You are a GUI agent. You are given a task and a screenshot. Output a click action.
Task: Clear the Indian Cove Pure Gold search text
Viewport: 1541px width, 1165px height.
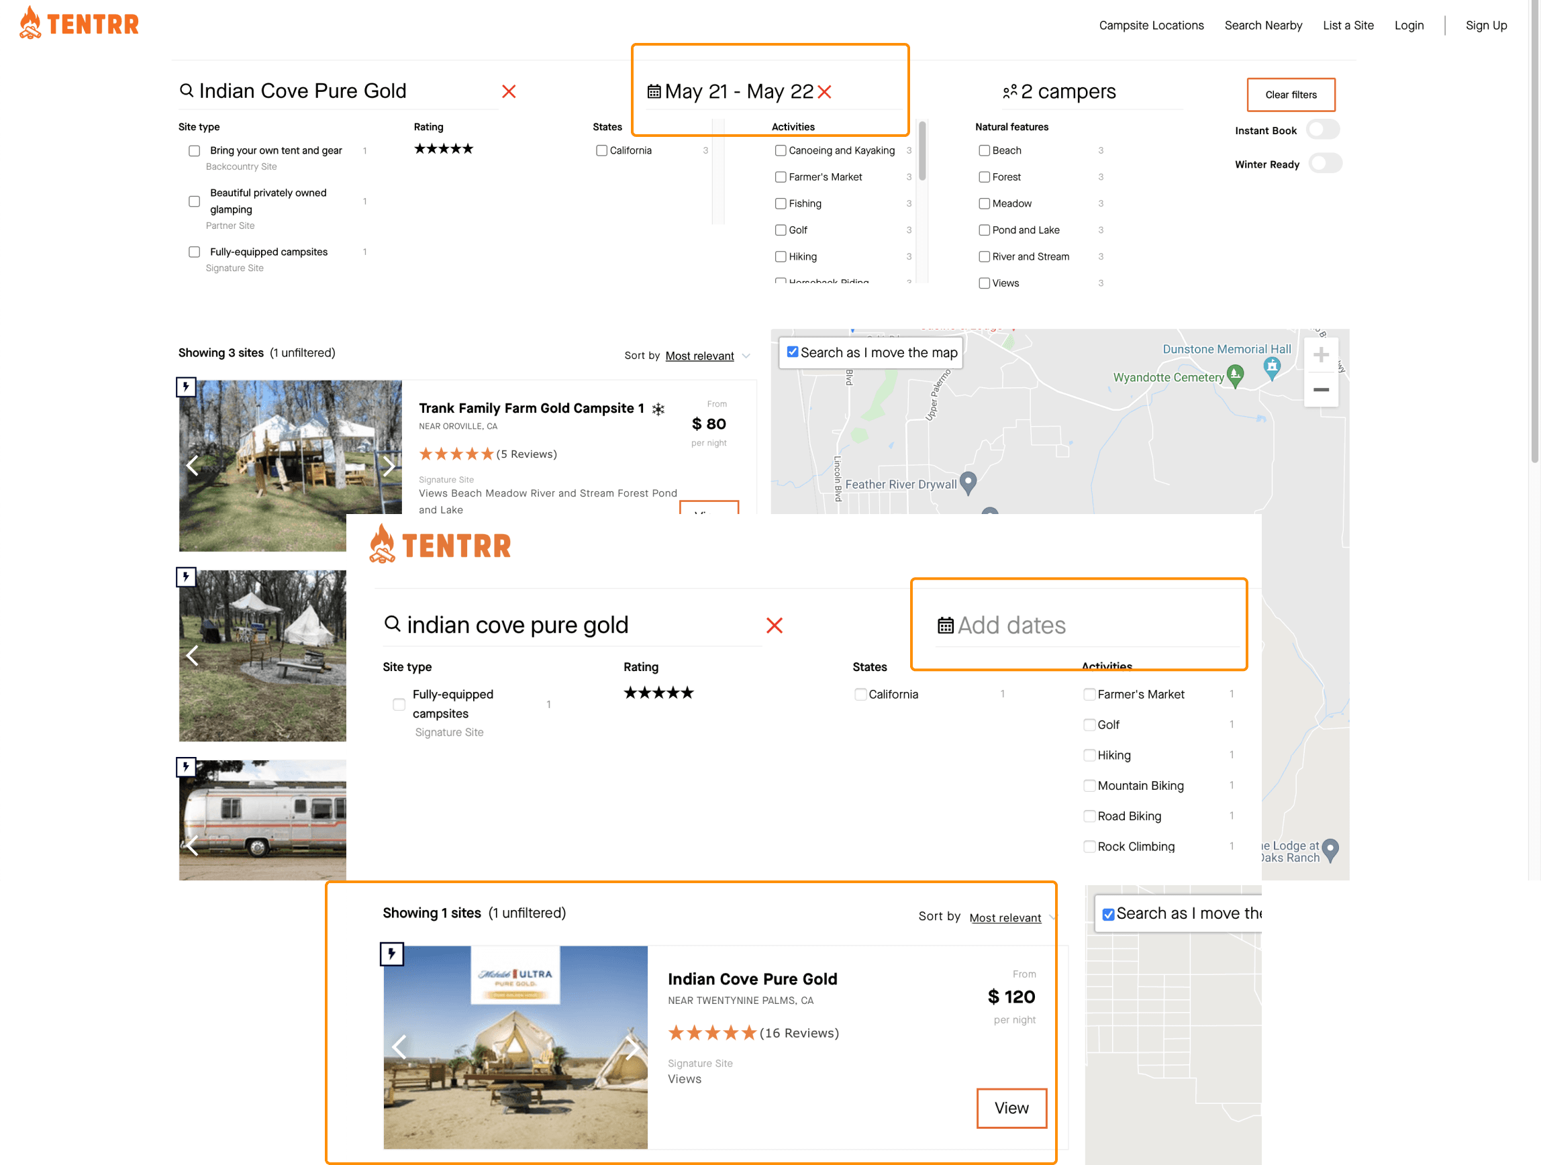coord(509,91)
